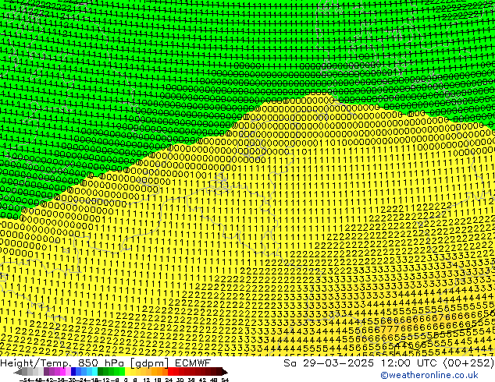Image resolution: width=495 pixels, height=382 pixels.
Task: Click the "0" label under the color legend
Action: click(126, 380)
